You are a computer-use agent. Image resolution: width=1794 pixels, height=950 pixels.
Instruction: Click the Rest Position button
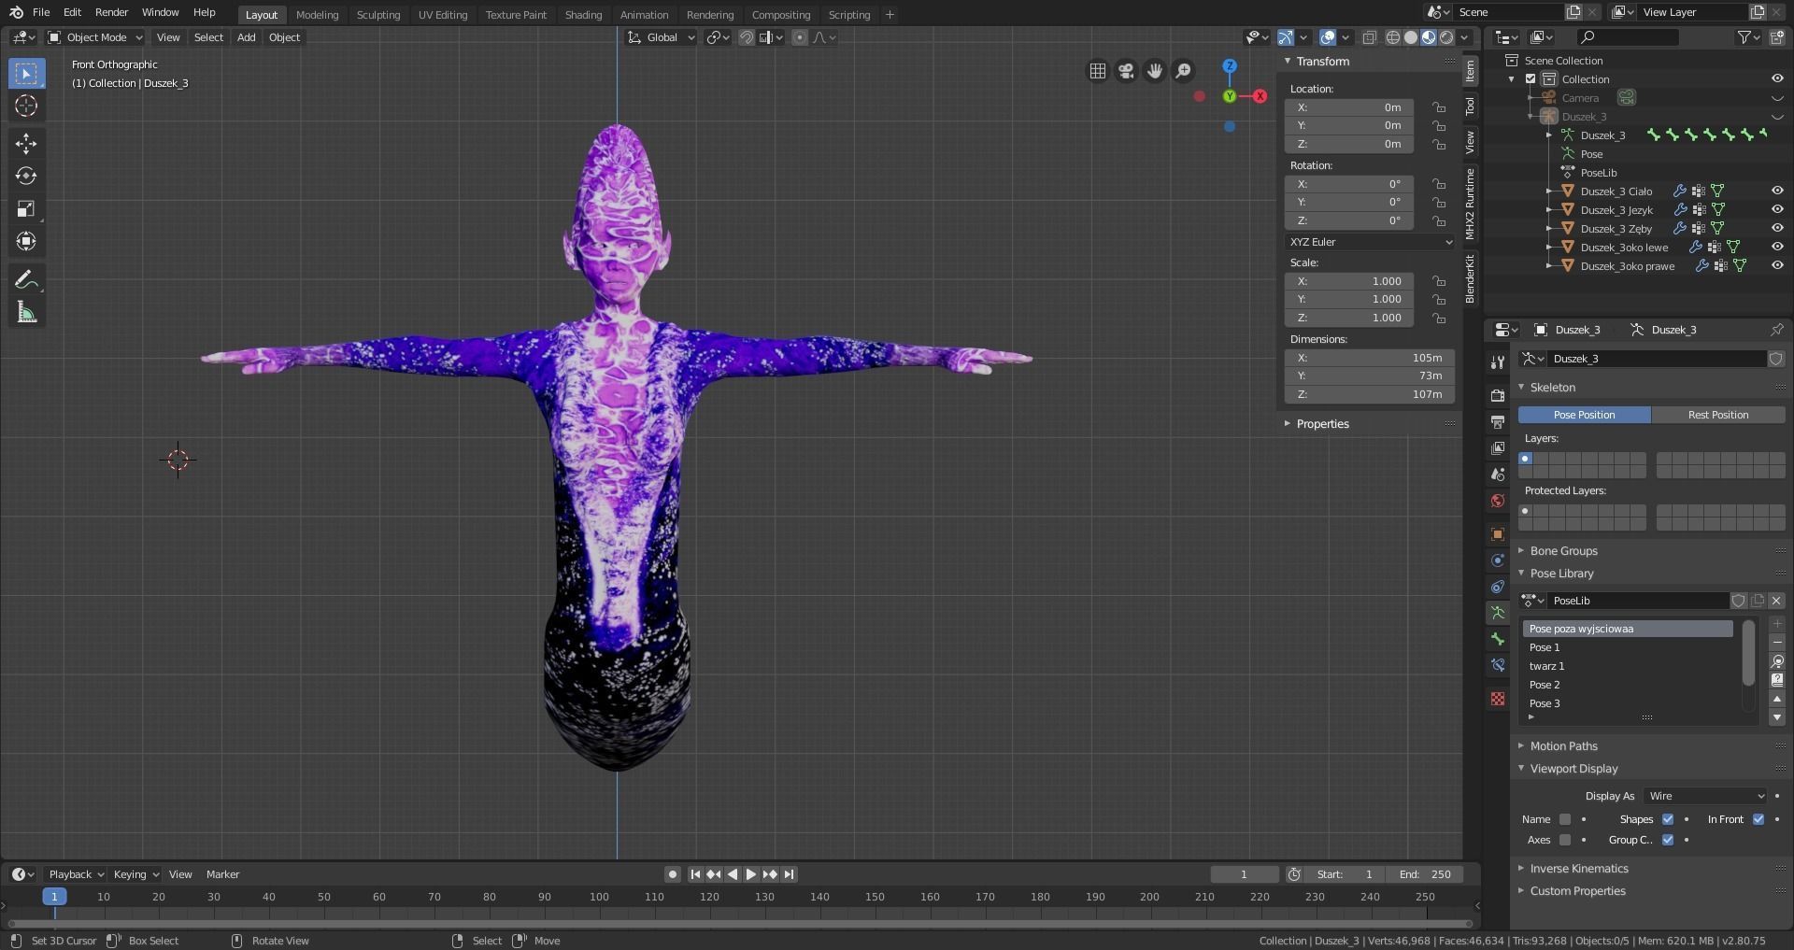(x=1718, y=415)
